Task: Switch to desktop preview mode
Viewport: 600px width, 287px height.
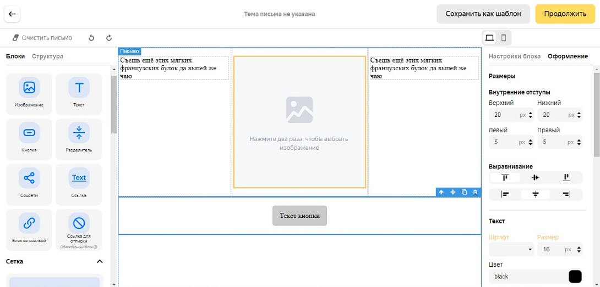Action: pyautogui.click(x=489, y=38)
